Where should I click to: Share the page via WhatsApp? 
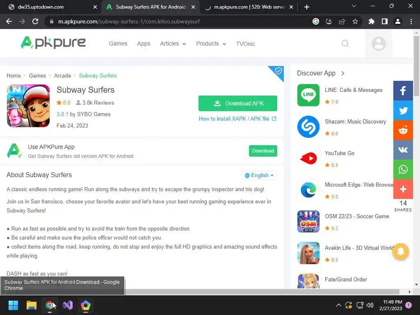point(403,169)
